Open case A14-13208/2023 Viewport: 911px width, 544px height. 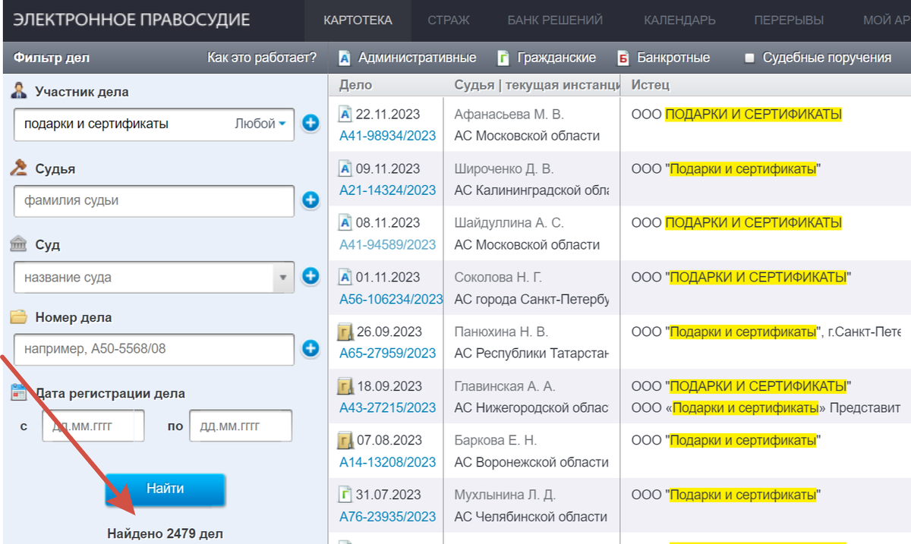[387, 462]
